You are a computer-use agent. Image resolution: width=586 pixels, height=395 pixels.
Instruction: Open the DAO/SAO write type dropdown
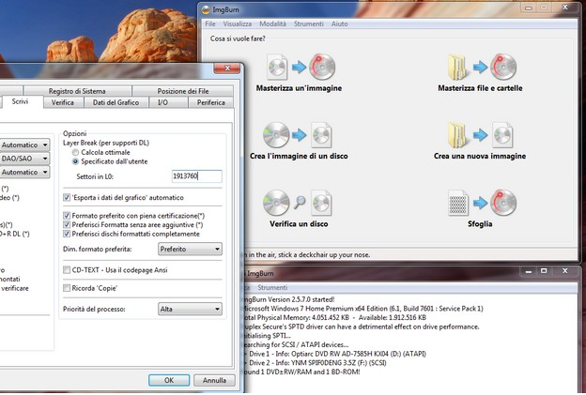coord(24,159)
